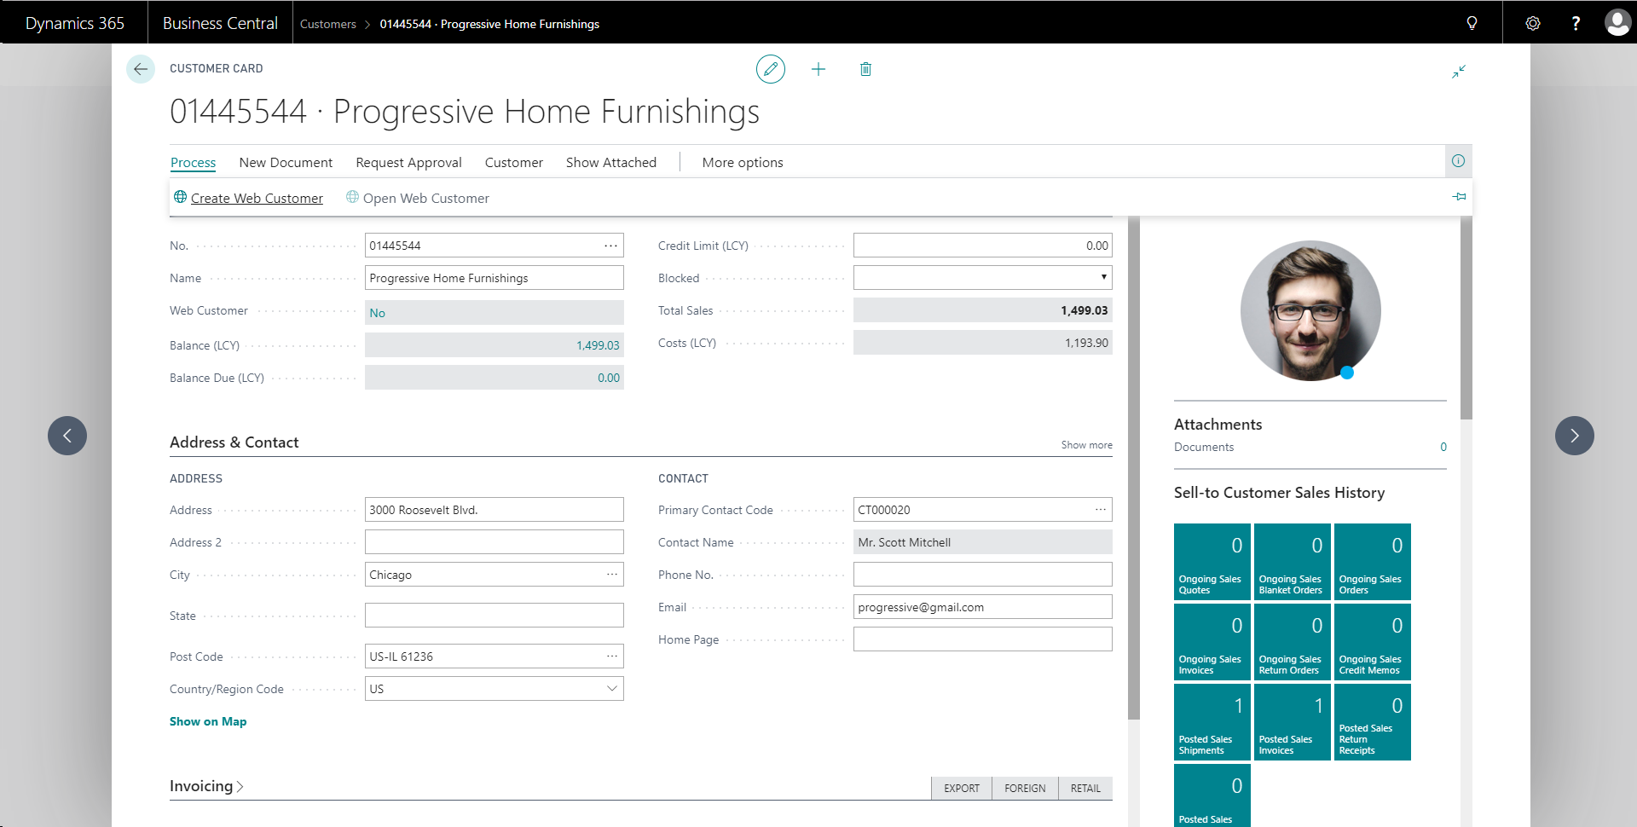1637x827 pixels.
Task: Click the trash delete icon
Action: click(865, 69)
